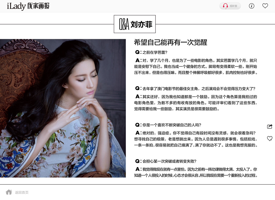Viewport: 275px width, 200px height.
Task: Click the answer beginning 其实还好
Action: coord(196,103)
